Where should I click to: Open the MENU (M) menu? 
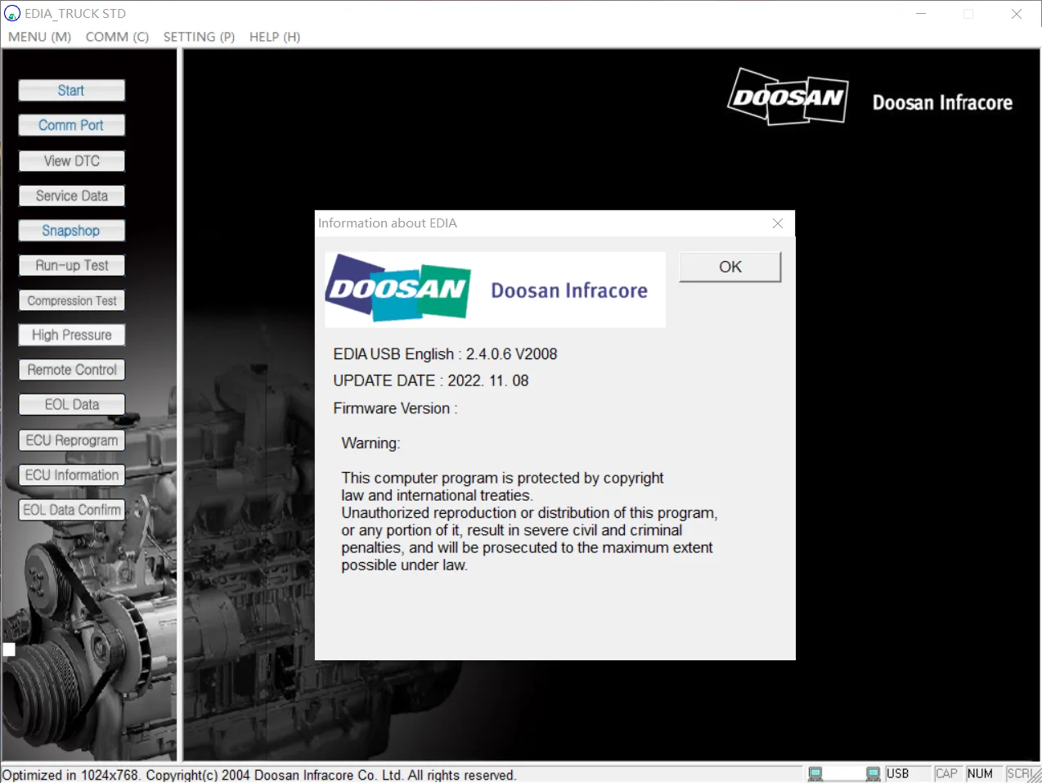[x=39, y=37]
